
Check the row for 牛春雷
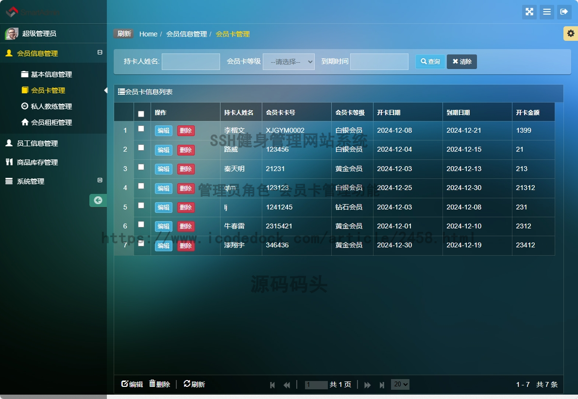pos(141,224)
